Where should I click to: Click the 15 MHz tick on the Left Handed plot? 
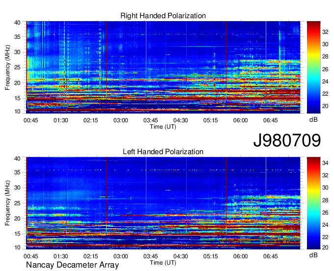[17, 234]
